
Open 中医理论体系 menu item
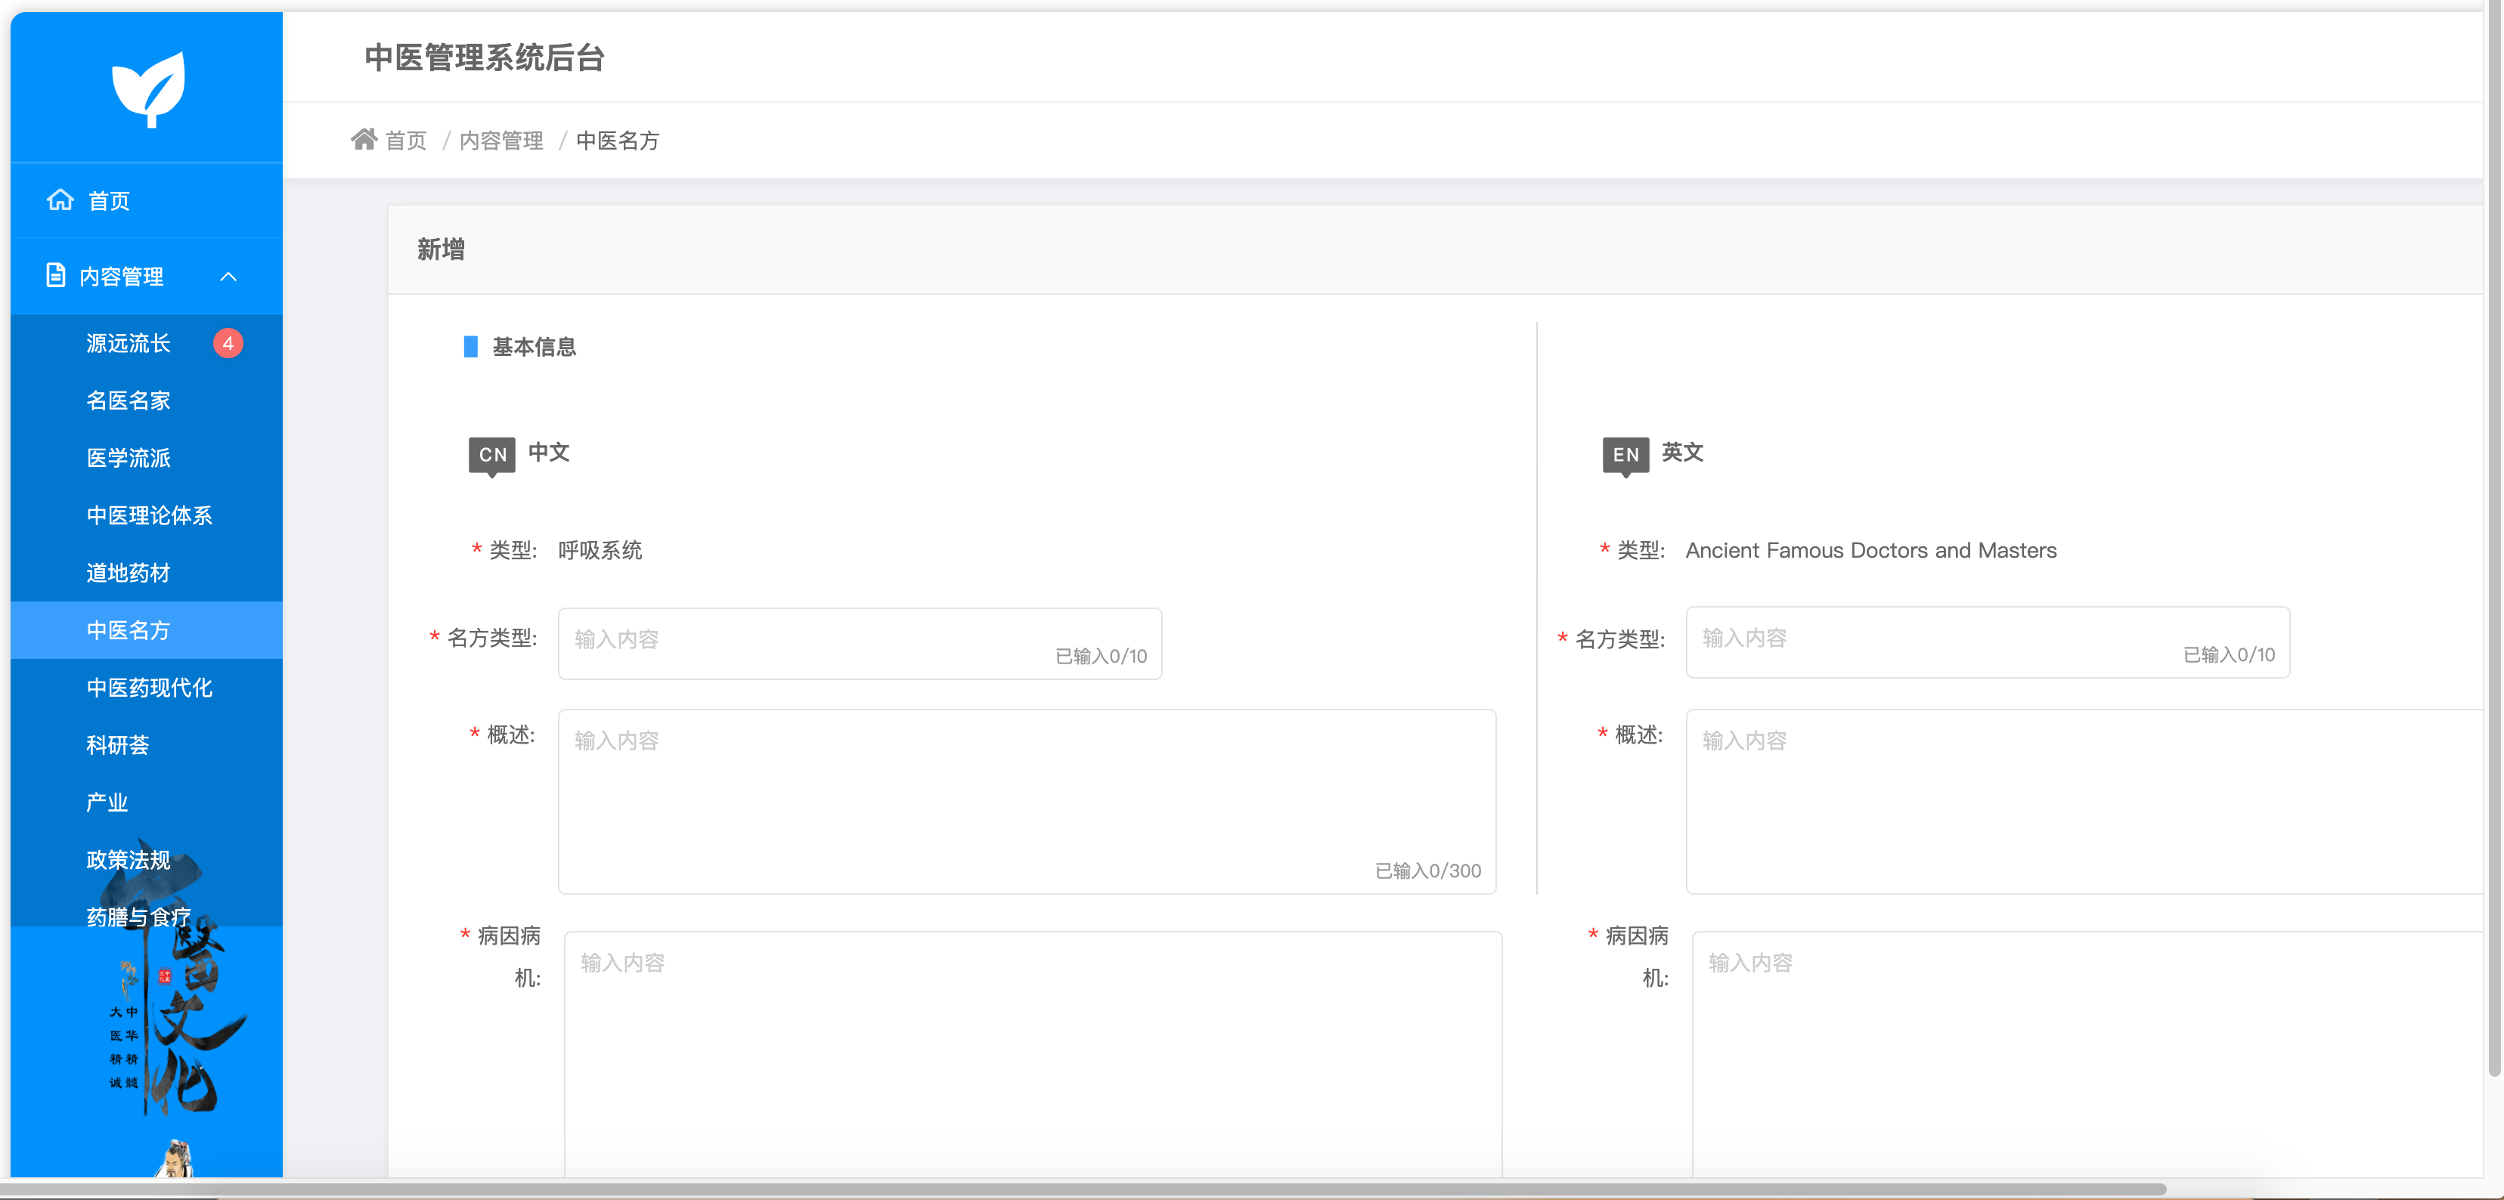[146, 515]
